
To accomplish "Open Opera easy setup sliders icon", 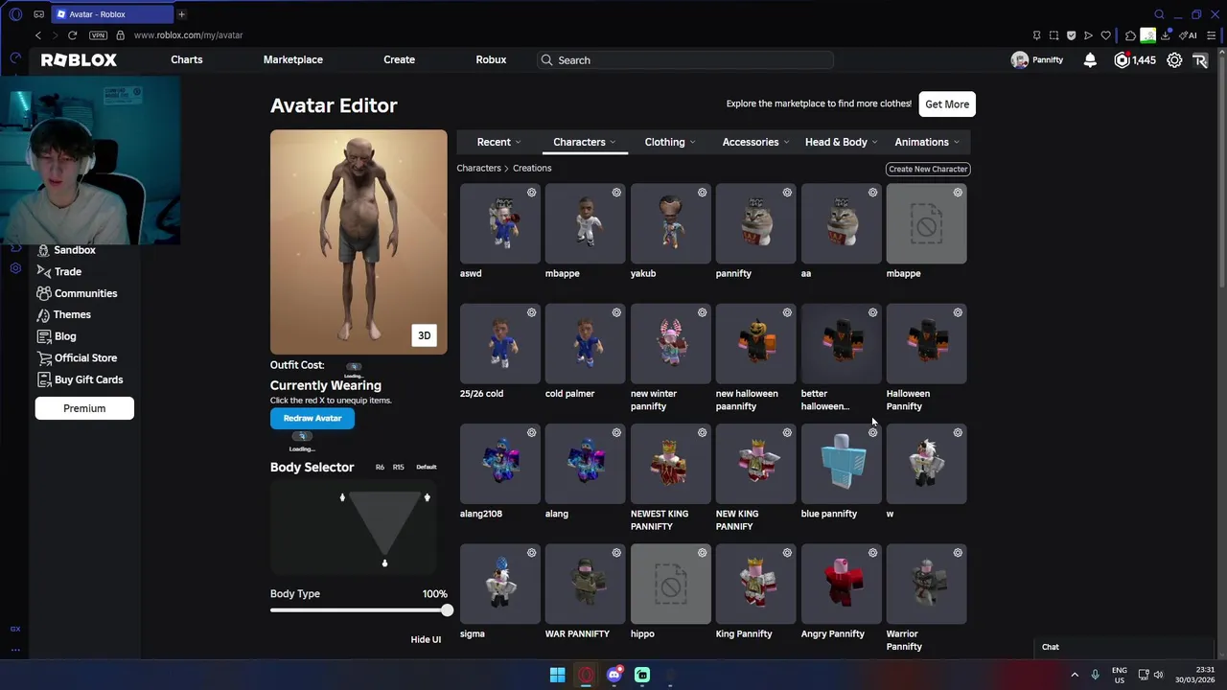I will point(1212,35).
